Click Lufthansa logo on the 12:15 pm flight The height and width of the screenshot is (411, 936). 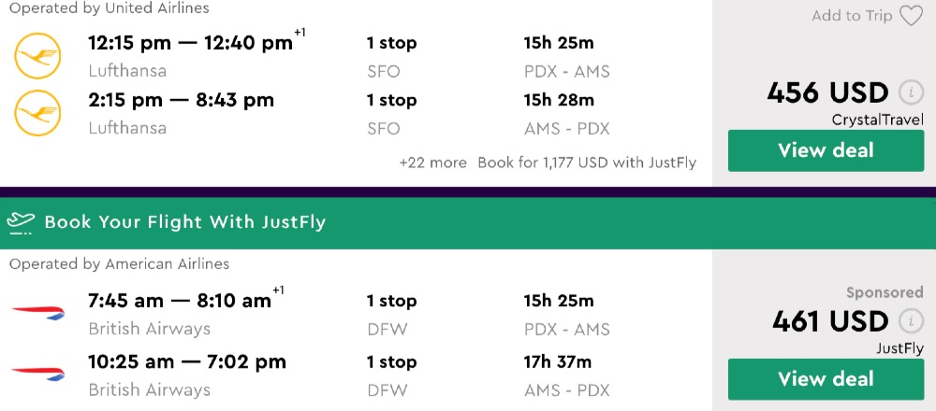[37, 58]
